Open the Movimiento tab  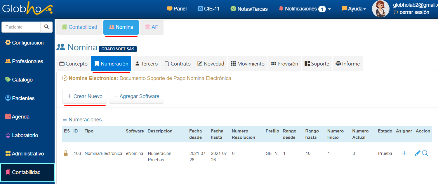click(248, 63)
